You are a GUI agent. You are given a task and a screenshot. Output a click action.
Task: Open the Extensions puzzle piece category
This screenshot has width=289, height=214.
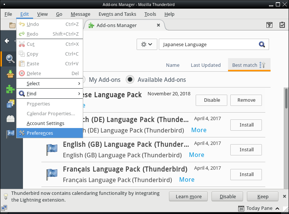pos(10,89)
